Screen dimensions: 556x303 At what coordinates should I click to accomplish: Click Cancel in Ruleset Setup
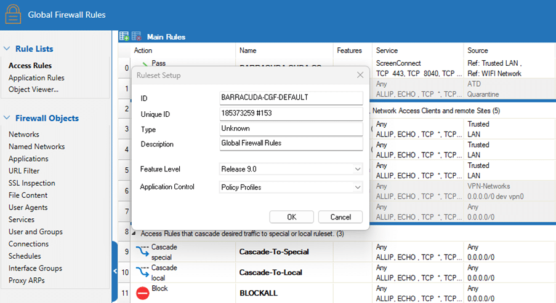(340, 217)
